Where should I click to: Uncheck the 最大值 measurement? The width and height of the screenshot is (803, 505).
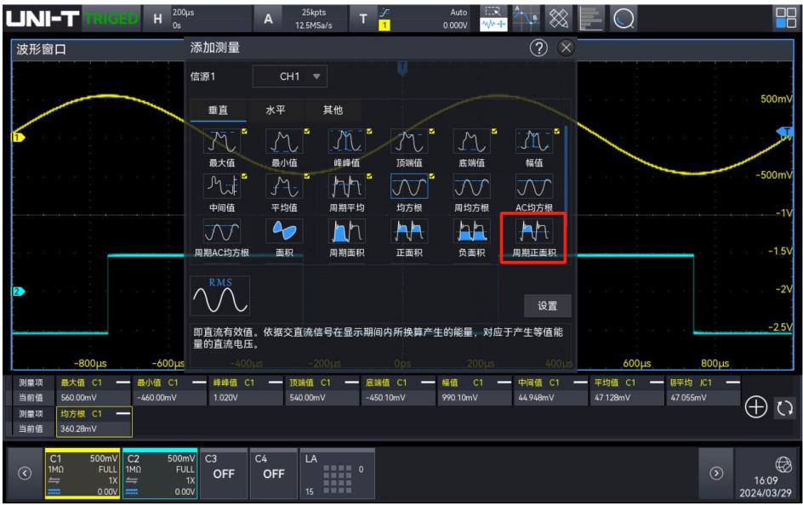[221, 142]
